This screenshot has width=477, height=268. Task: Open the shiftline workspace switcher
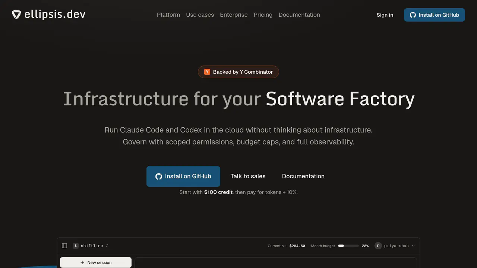tap(91, 246)
